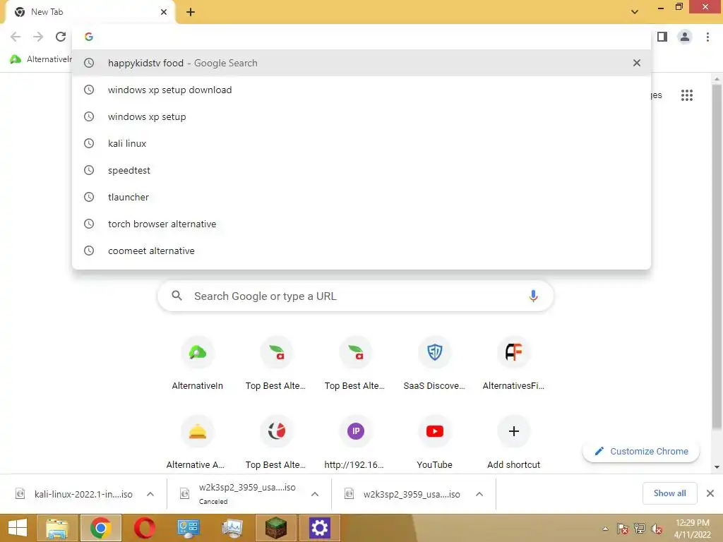The width and height of the screenshot is (723, 542).
Task: Reload the page with the refresh icon
Action: click(x=61, y=37)
